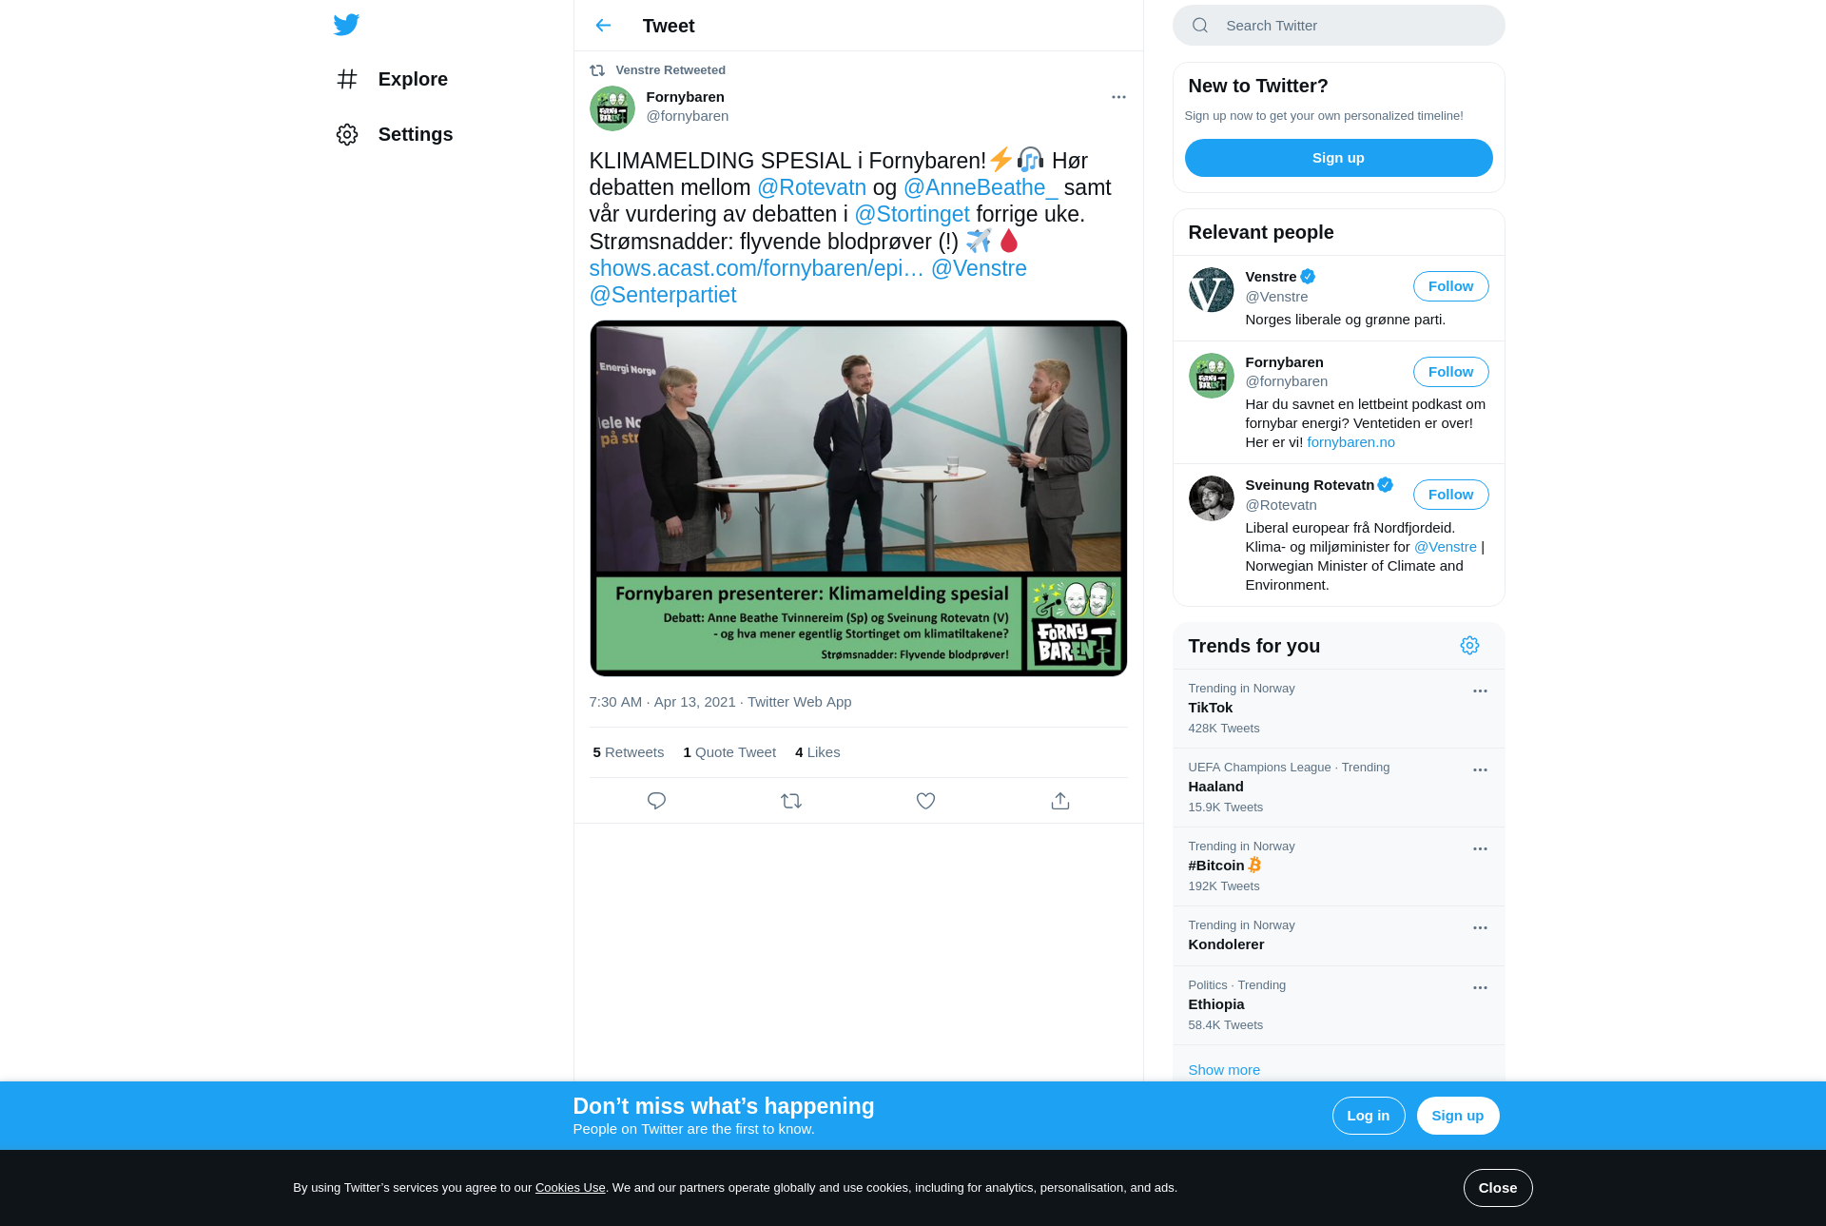
Task: Follow the Venstre account
Action: 1450,286
